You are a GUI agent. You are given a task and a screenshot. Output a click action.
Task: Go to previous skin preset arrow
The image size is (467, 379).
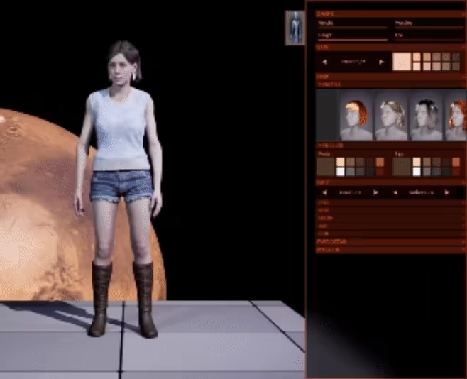[x=324, y=62]
